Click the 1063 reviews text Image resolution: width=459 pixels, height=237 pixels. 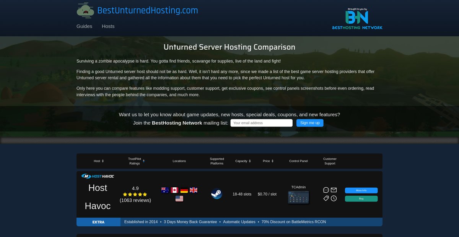(135, 200)
